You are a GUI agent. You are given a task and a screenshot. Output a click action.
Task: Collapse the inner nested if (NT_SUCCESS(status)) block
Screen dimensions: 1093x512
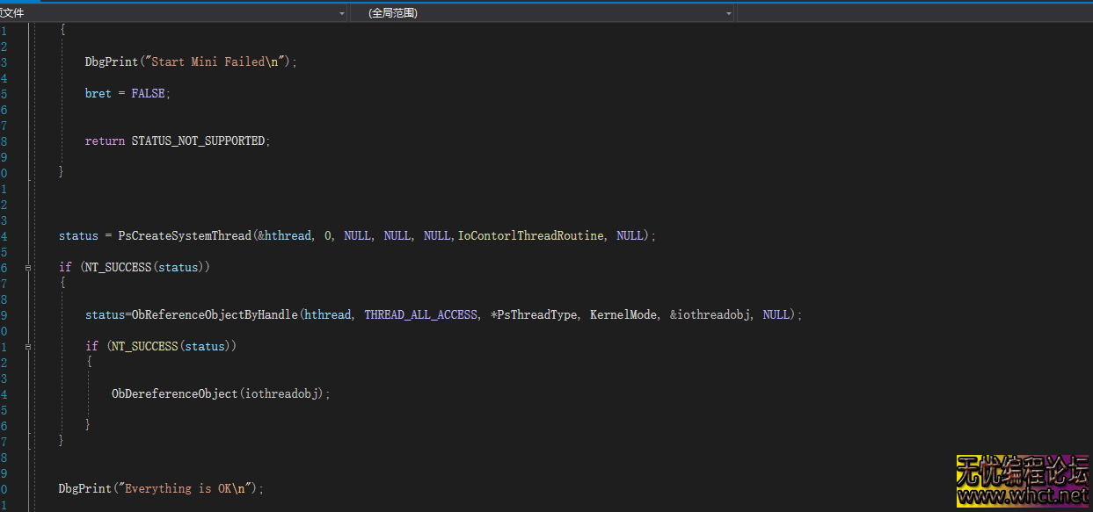[x=29, y=346]
